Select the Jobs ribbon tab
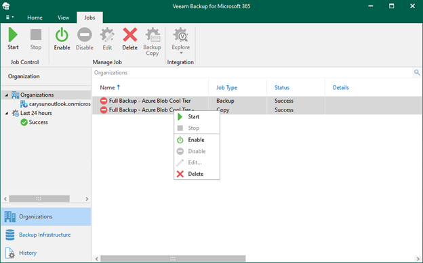The image size is (423, 263). coord(89,18)
